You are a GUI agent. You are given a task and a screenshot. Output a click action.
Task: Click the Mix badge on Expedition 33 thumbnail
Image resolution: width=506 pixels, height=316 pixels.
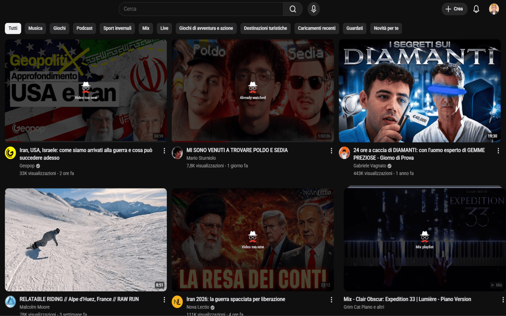(496, 285)
